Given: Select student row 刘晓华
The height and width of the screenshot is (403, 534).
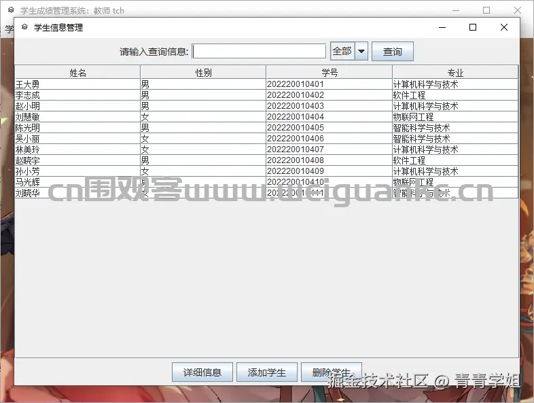Looking at the screenshot, I should tap(266, 193).
